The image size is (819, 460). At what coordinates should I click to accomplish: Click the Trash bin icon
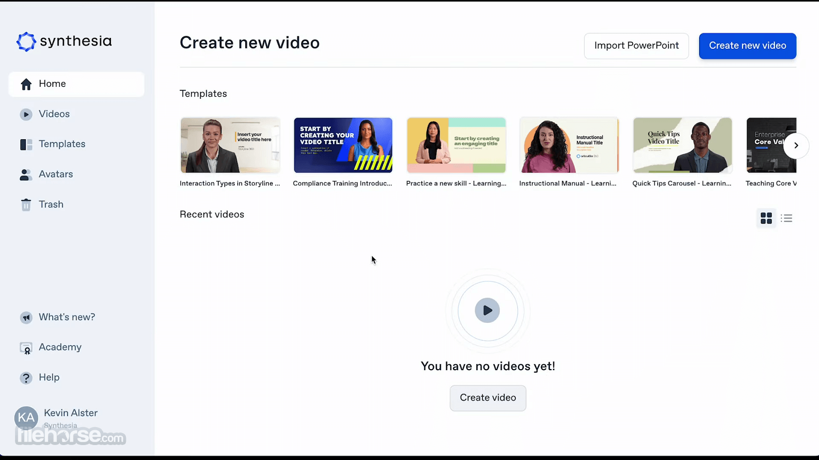pyautogui.click(x=26, y=205)
